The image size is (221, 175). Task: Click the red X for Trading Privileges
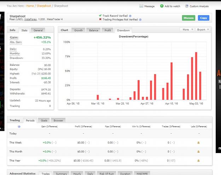(x=100, y=19)
